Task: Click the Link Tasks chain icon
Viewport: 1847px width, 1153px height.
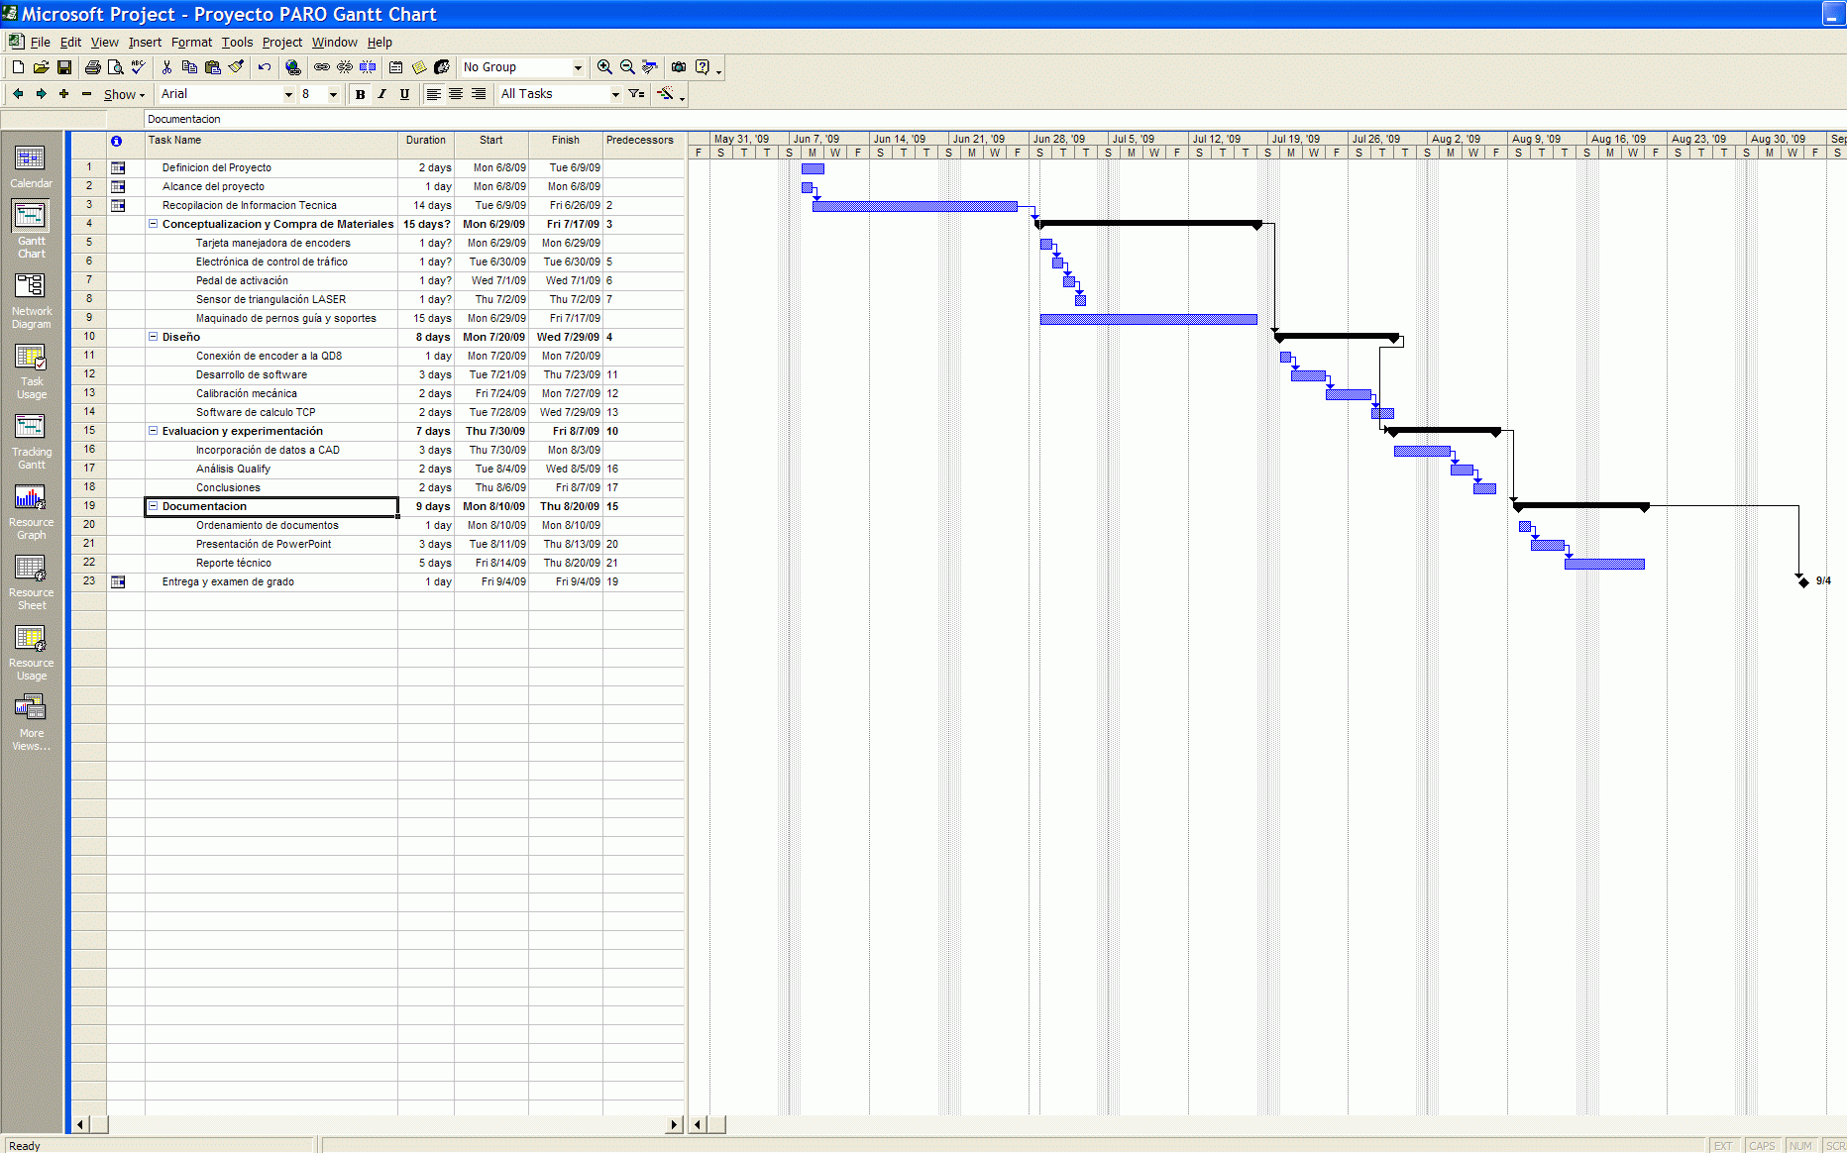Action: 322,67
